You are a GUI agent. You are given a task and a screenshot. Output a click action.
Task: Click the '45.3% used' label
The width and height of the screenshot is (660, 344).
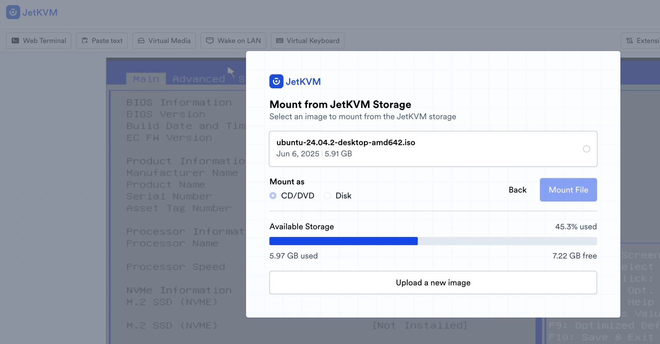(576, 227)
